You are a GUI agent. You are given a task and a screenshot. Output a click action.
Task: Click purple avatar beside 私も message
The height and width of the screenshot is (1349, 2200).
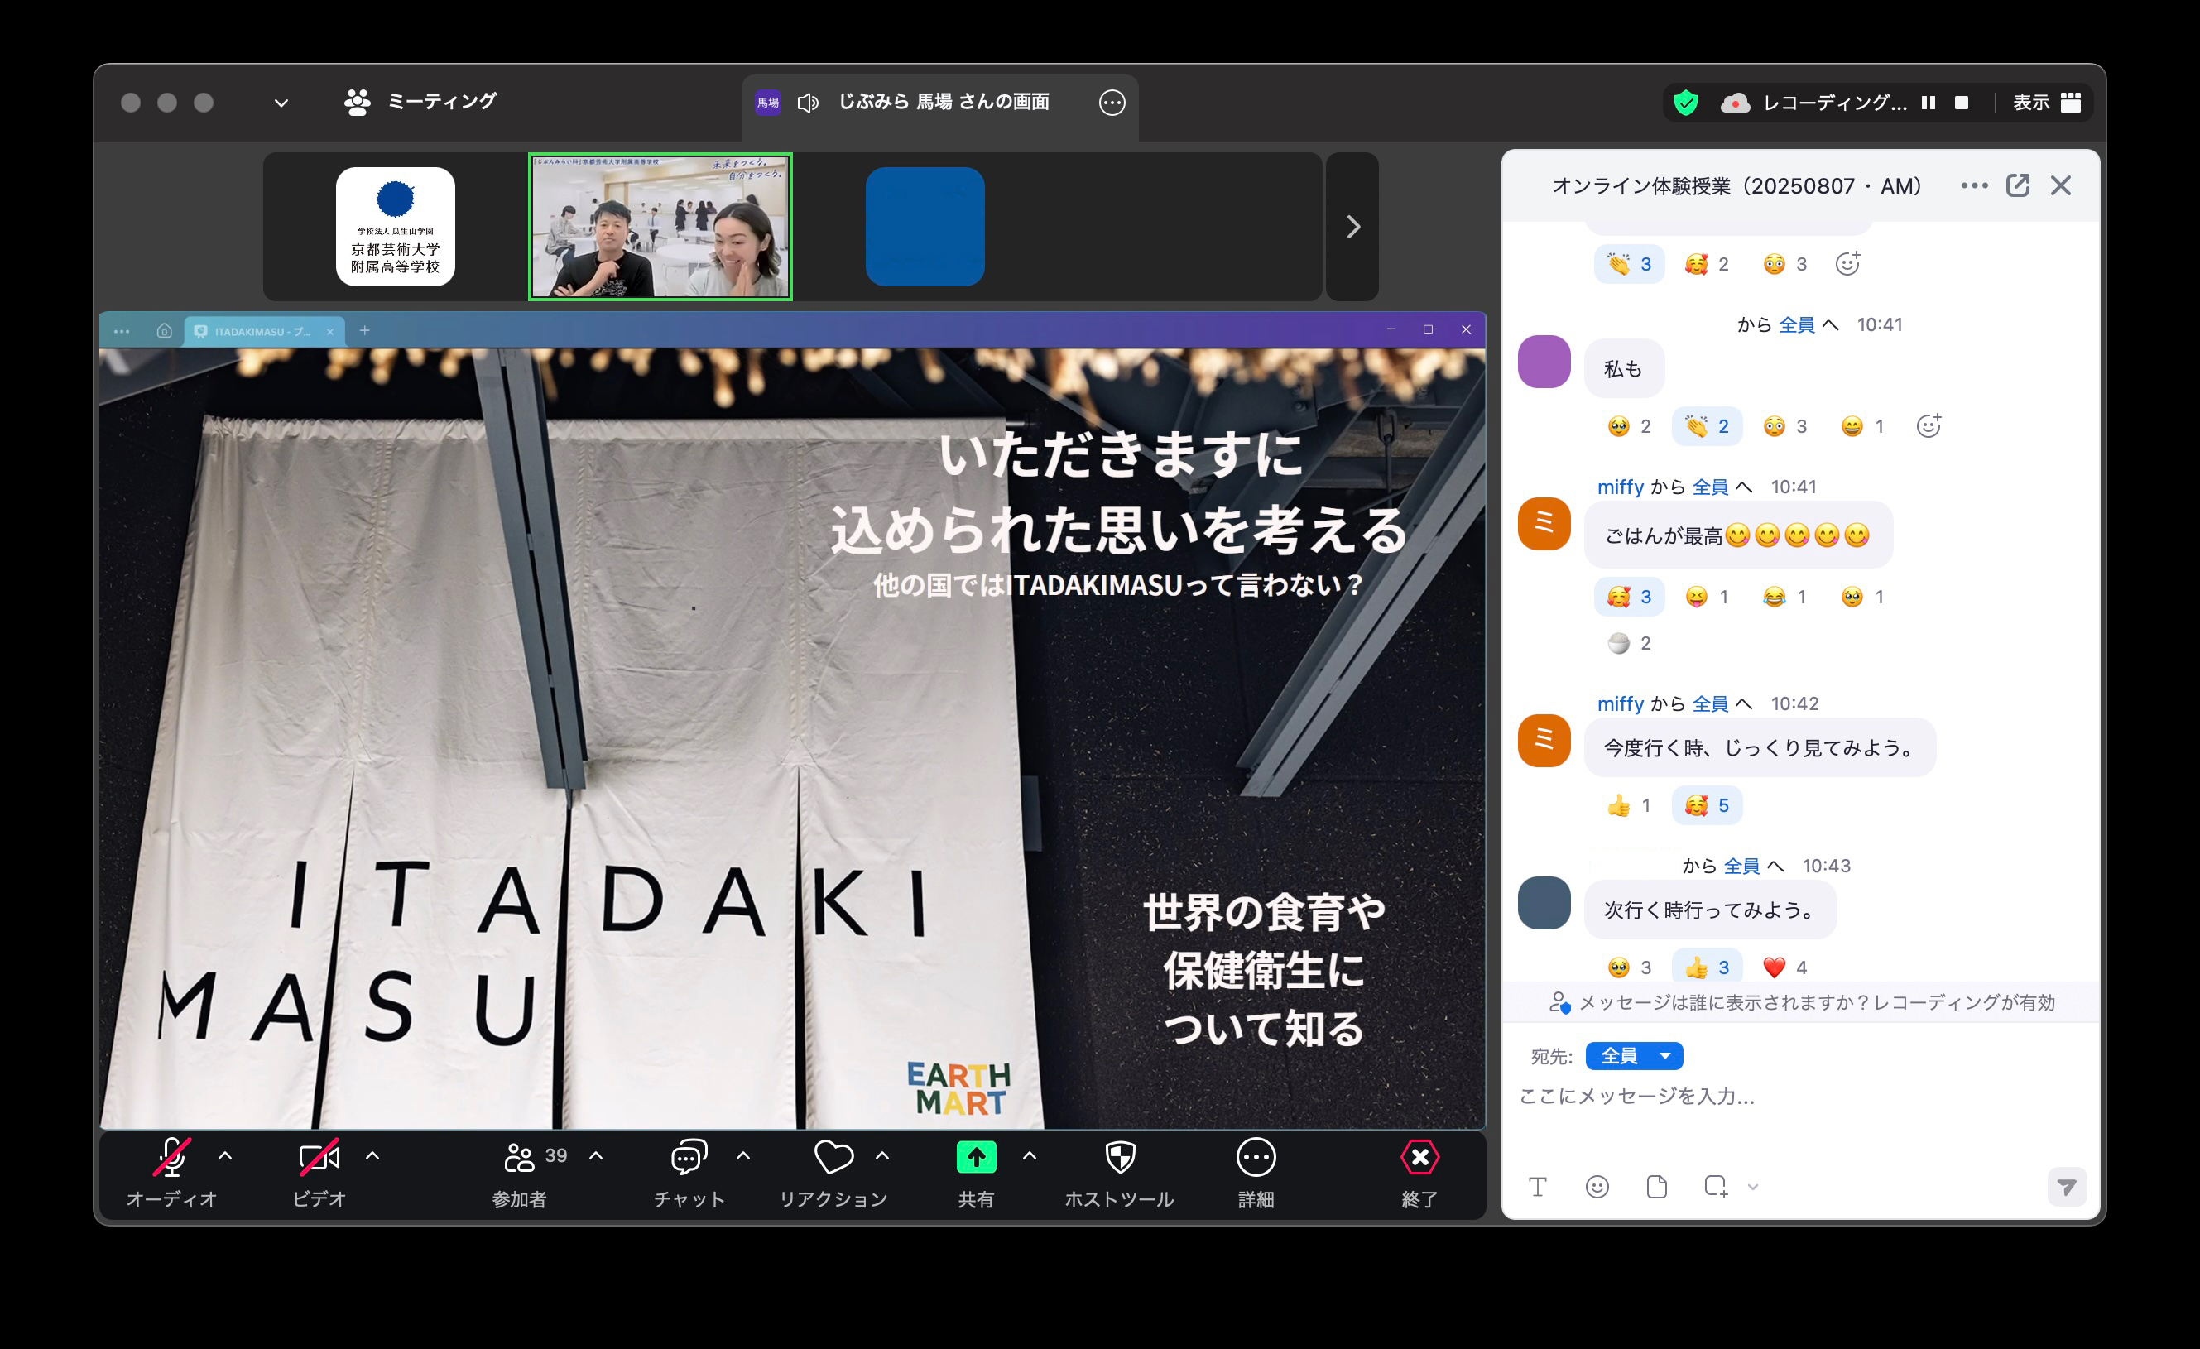pyautogui.click(x=1544, y=362)
